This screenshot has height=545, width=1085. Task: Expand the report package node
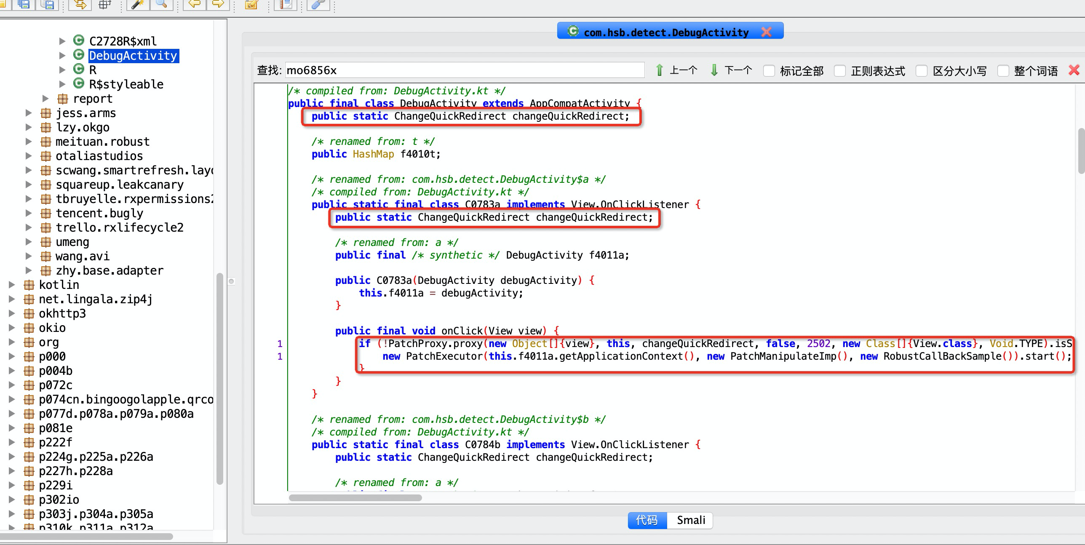pos(45,99)
